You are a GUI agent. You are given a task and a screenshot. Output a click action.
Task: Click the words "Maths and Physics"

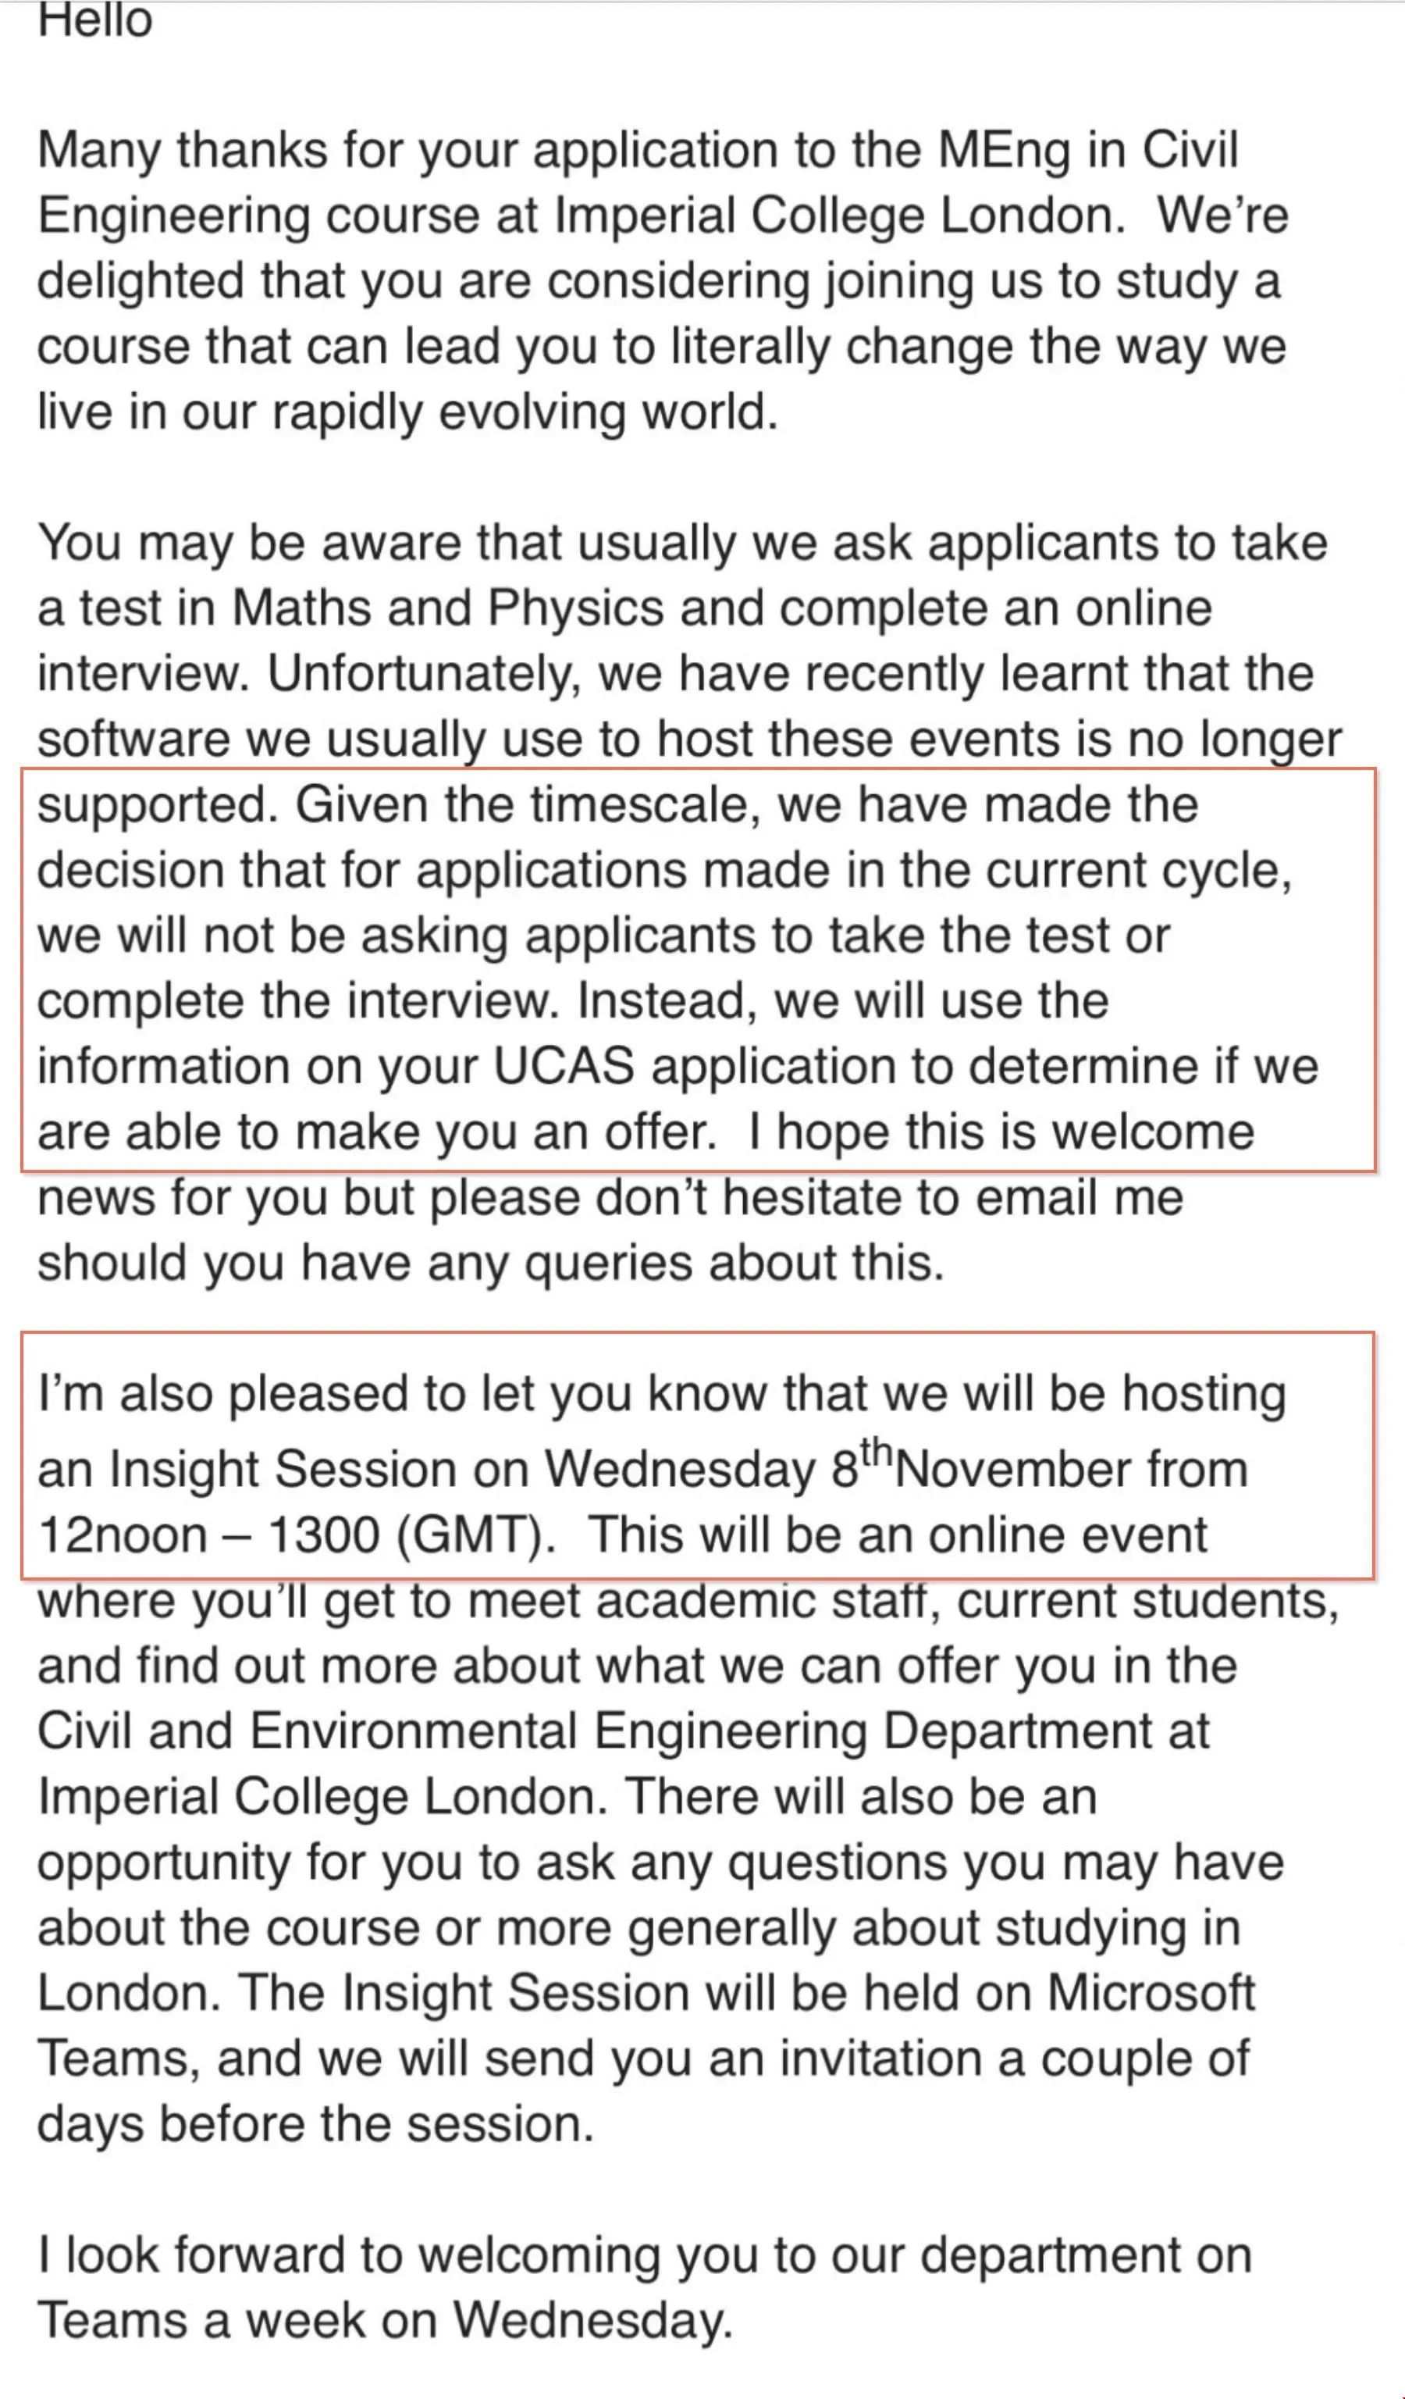[x=447, y=608]
